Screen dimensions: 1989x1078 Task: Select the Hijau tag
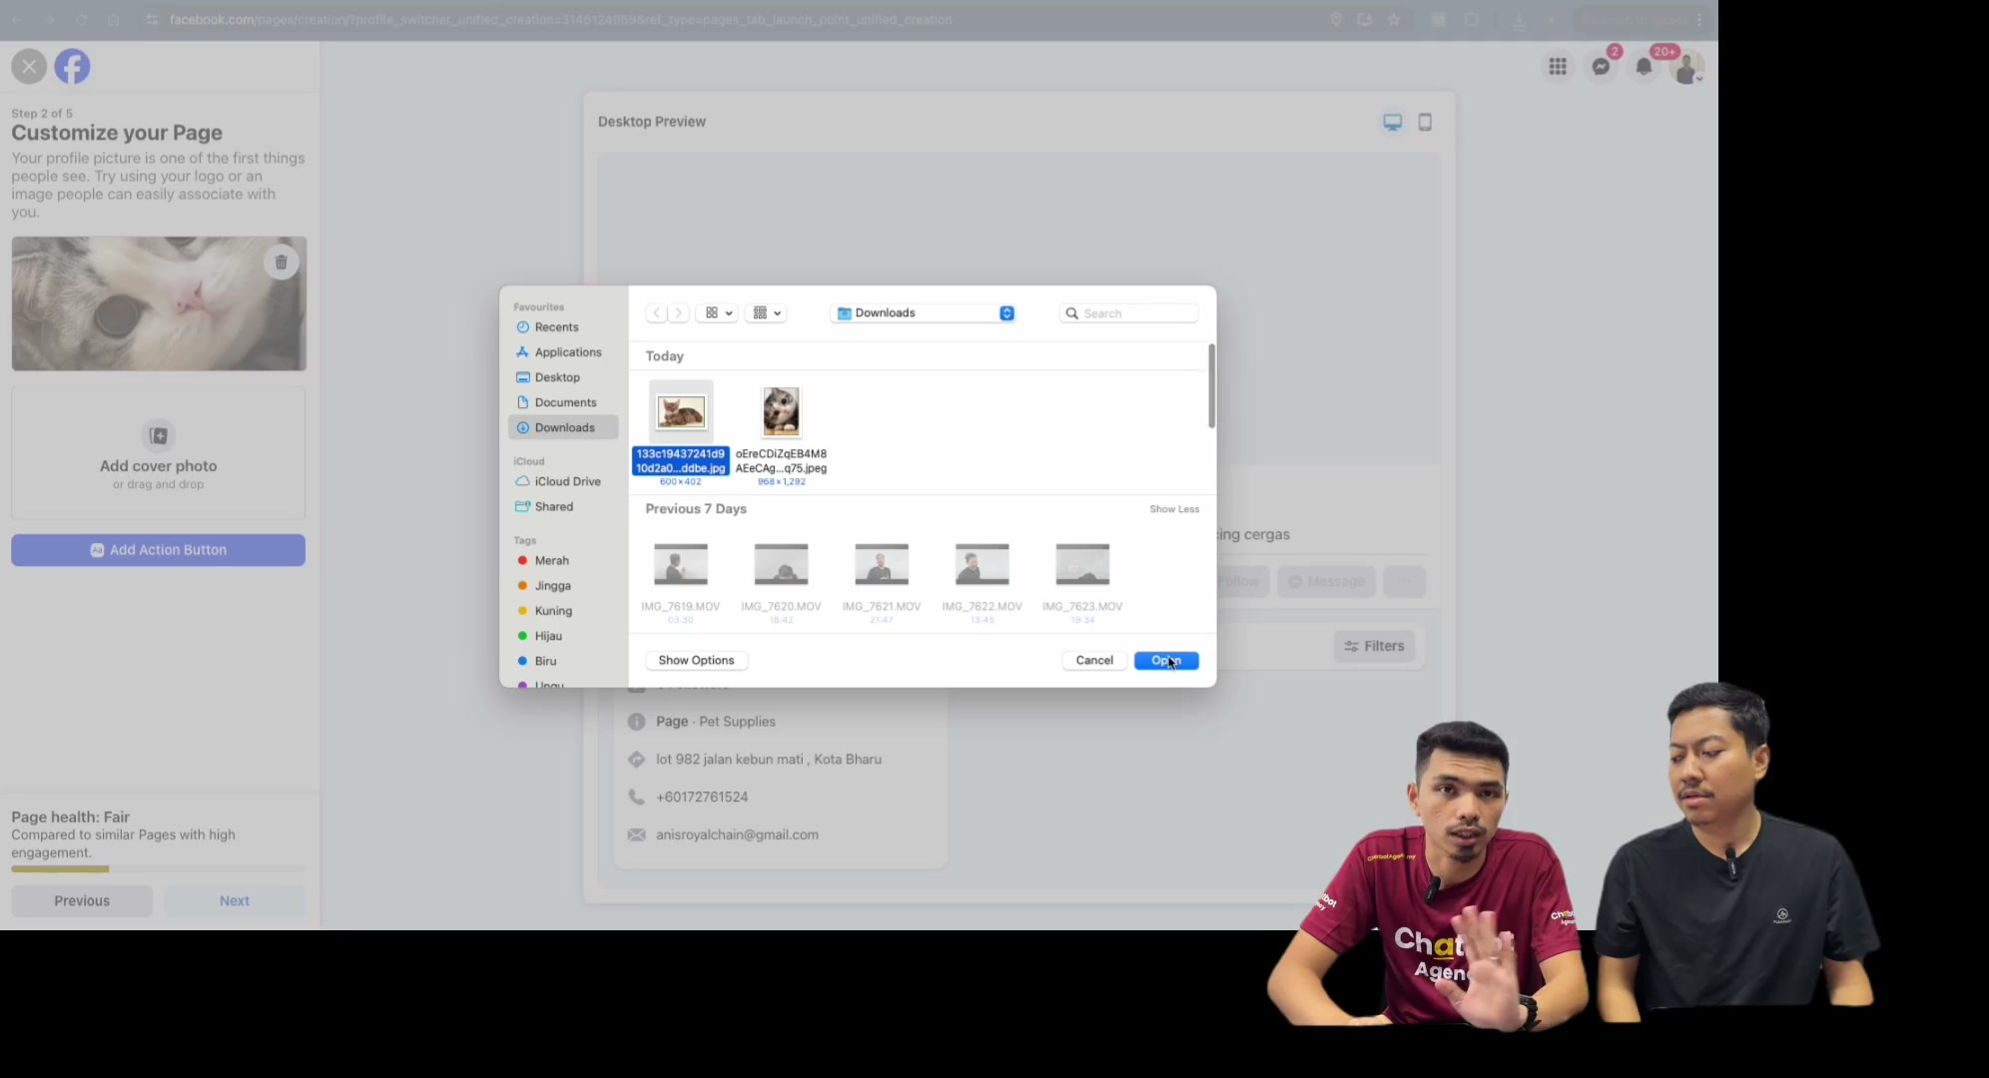(563, 636)
